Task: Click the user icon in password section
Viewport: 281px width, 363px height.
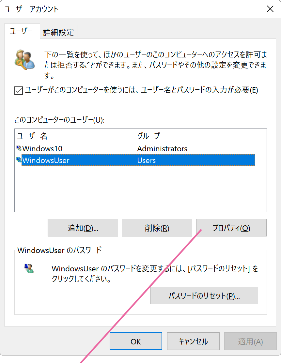Action: [29, 268]
